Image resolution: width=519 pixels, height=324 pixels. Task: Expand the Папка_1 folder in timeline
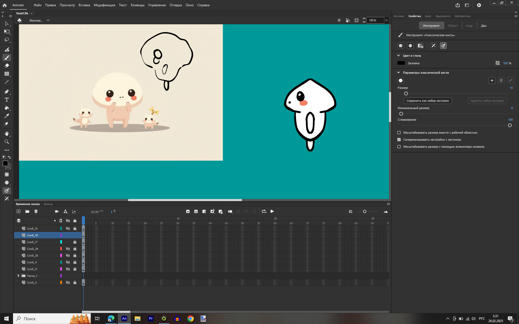point(18,276)
